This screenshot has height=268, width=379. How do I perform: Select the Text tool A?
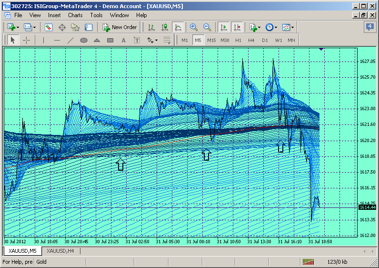coord(123,40)
